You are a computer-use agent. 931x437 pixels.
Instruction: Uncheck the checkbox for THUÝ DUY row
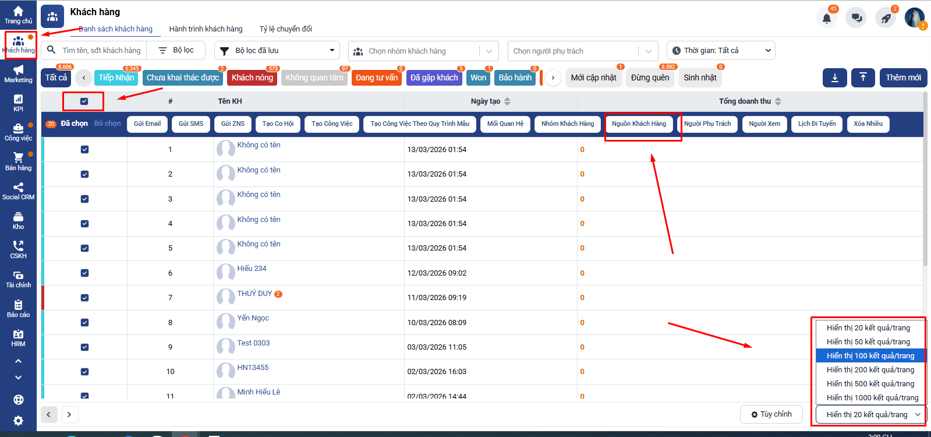(84, 298)
